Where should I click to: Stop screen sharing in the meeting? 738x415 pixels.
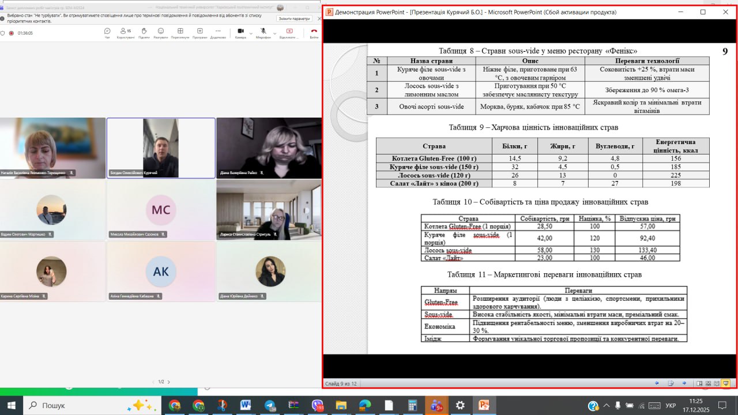tap(289, 32)
